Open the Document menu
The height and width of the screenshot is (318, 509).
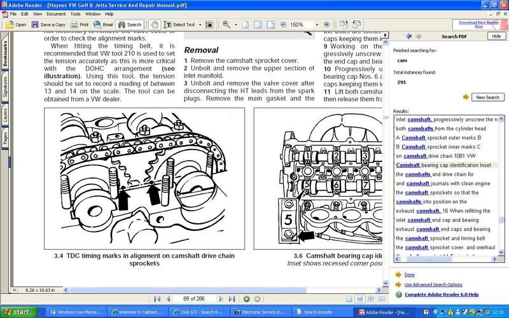(x=56, y=14)
